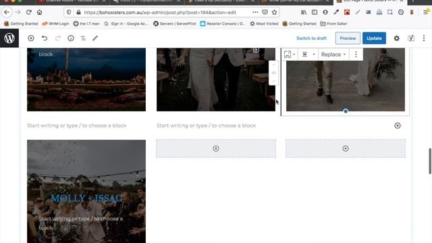Open Most Visited bookmarks folder

pos(264,24)
